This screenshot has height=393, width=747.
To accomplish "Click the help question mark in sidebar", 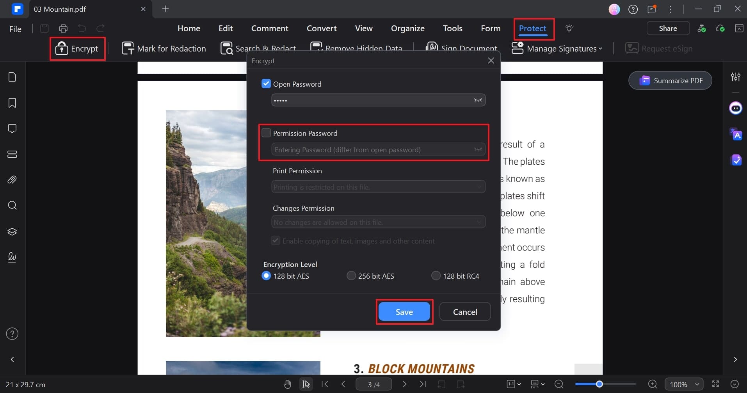I will 12,334.
